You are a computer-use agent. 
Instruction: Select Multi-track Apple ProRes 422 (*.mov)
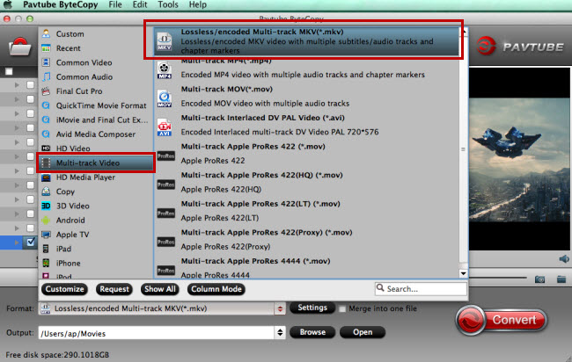[307, 154]
